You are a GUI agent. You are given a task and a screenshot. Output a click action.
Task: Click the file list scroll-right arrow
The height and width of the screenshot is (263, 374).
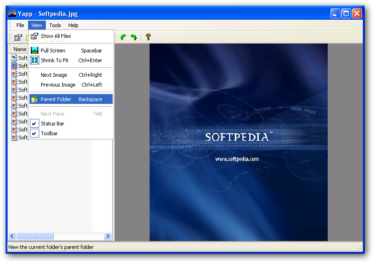[108, 236]
